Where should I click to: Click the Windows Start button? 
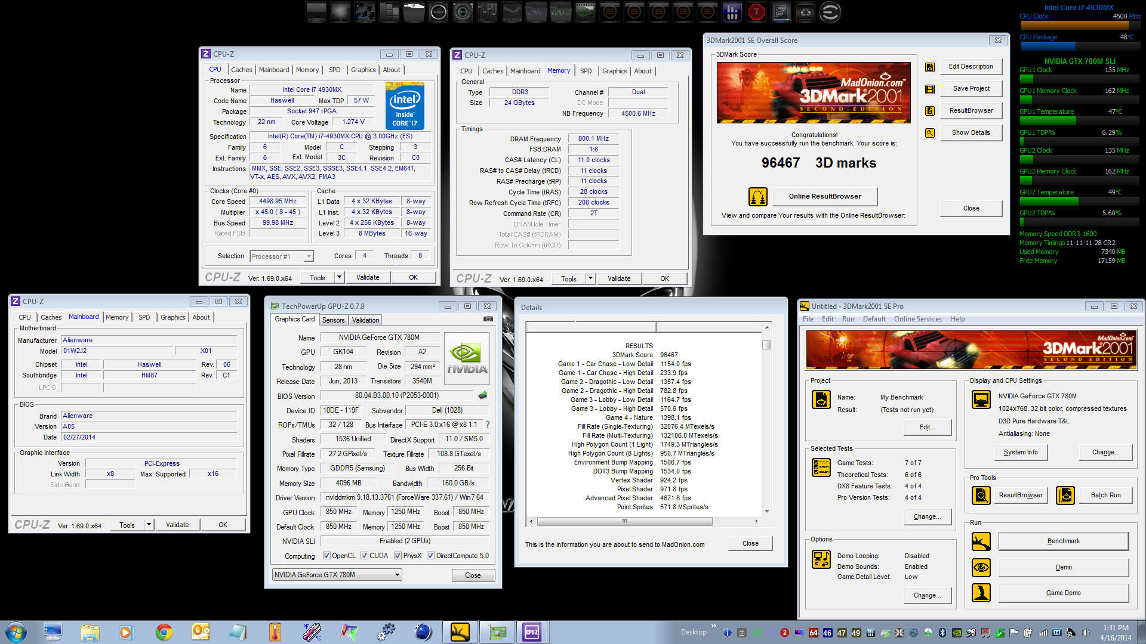[x=16, y=632]
